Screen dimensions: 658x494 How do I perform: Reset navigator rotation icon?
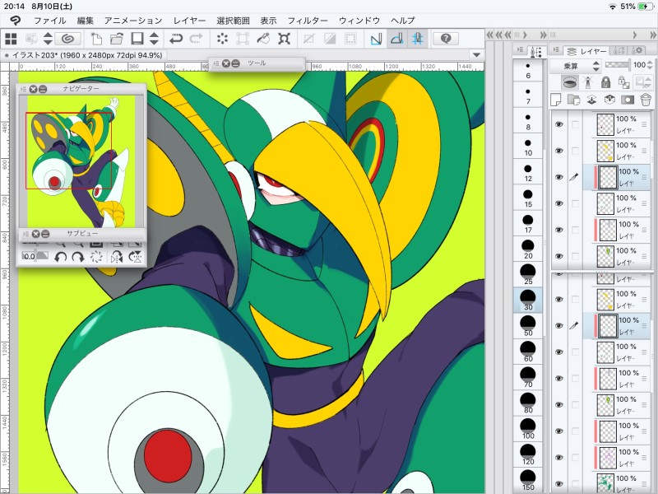(x=96, y=257)
